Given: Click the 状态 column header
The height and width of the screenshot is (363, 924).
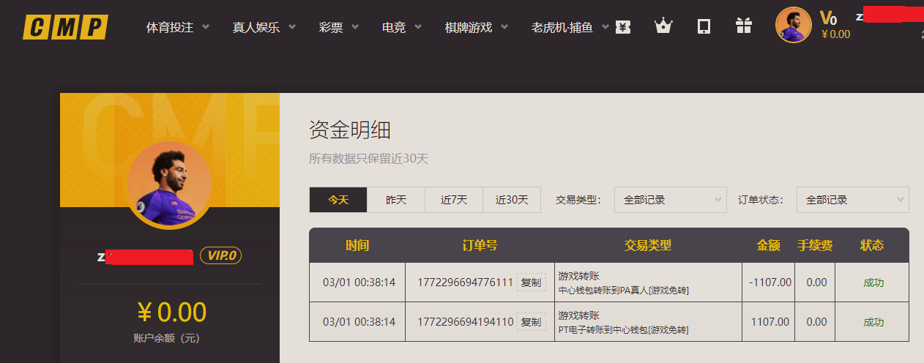Looking at the screenshot, I should [x=872, y=246].
